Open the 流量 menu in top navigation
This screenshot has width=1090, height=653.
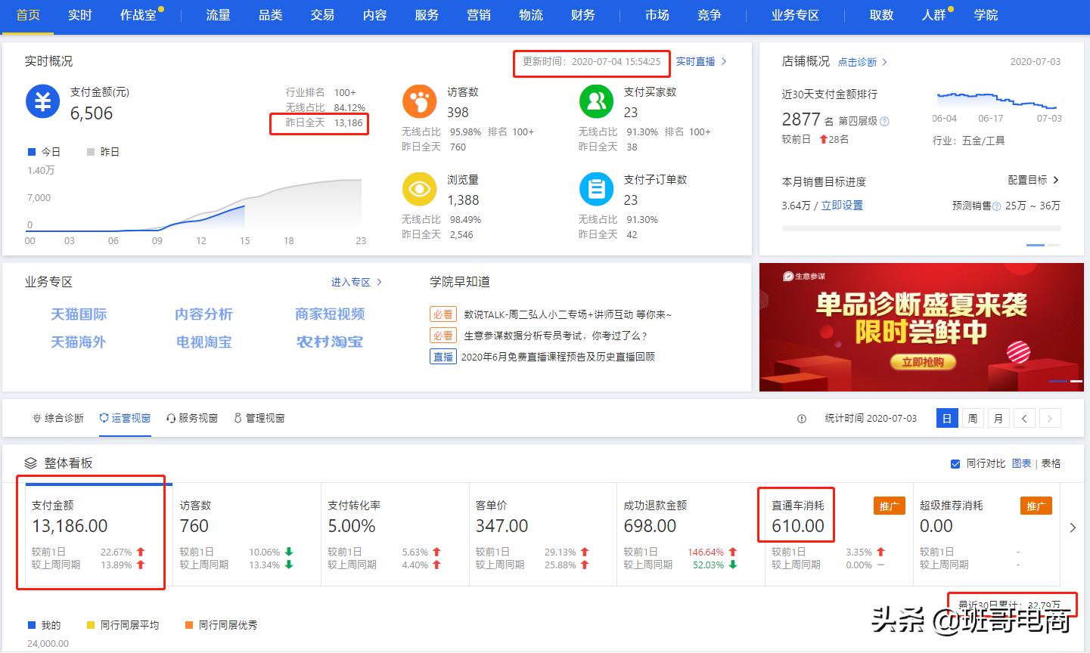[x=217, y=15]
